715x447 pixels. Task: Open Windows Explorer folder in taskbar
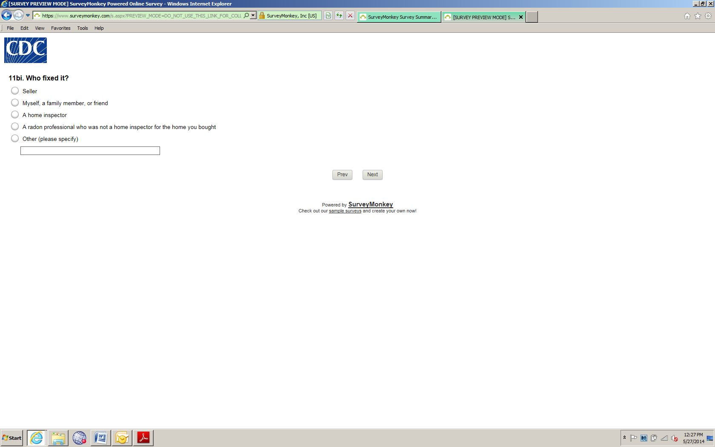(58, 438)
